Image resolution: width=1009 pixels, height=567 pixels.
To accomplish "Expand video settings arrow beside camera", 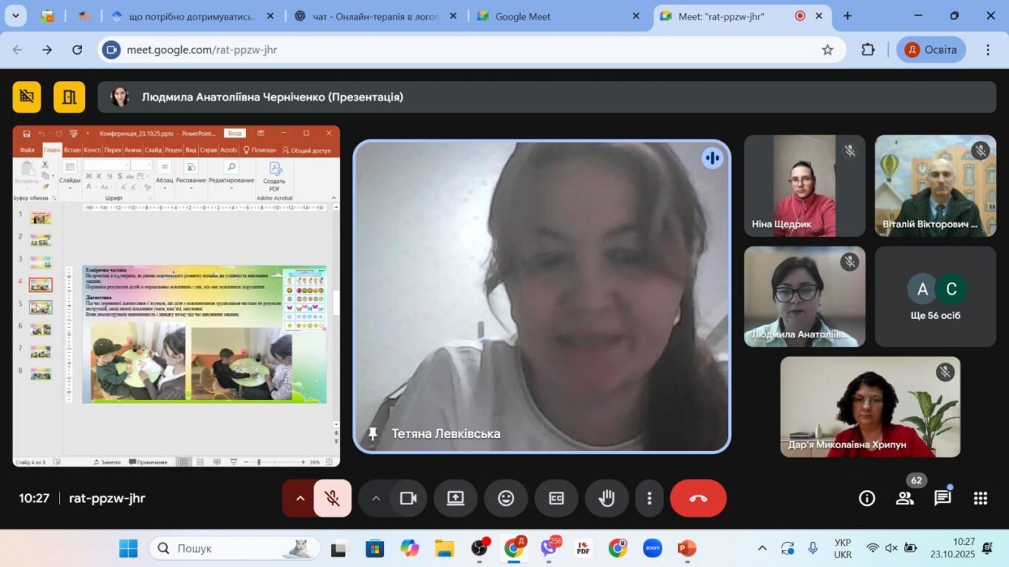I will point(376,498).
